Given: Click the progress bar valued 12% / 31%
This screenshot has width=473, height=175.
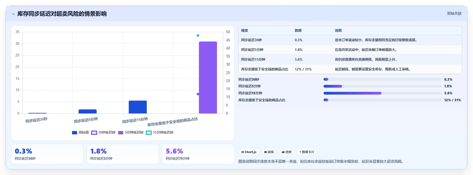Looking at the screenshot, I should (383, 100).
